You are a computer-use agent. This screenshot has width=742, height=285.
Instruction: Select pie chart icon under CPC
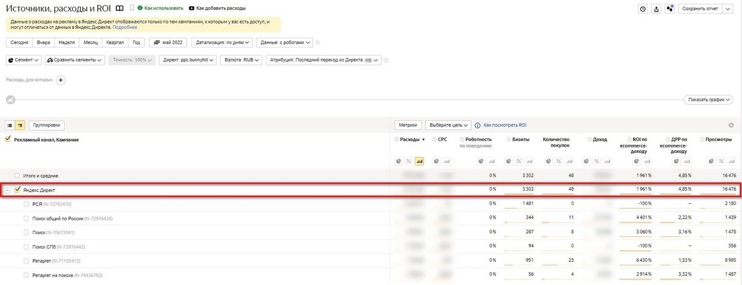[436, 161]
